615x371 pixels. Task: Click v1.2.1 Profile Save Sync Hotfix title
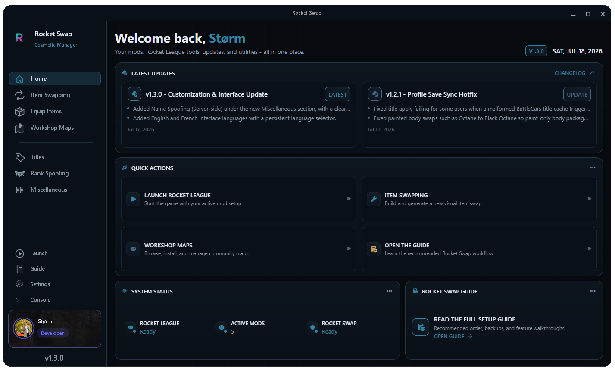[x=431, y=94]
